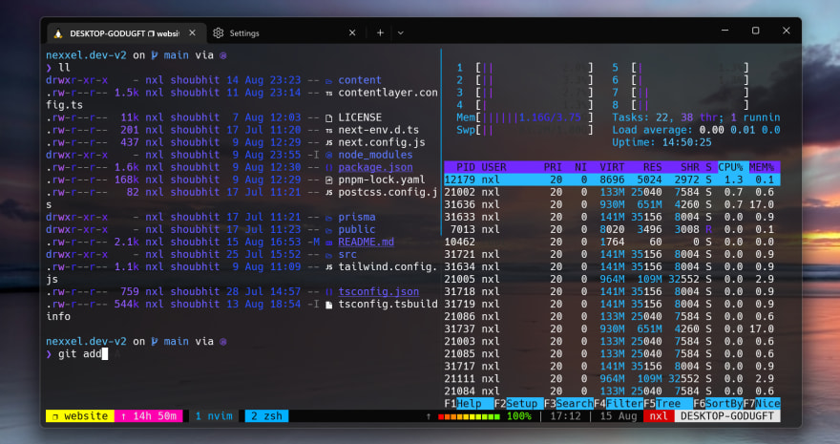Select the 2 zsh tmux window

point(265,416)
